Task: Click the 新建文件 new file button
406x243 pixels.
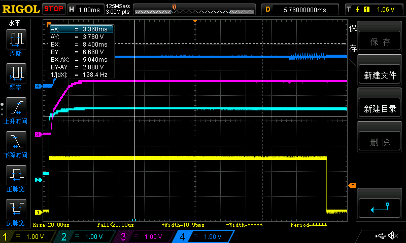Action: [380, 74]
